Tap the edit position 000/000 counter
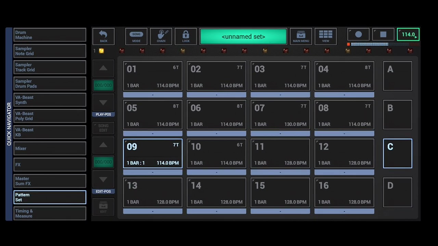The width and height of the screenshot is (438, 246). point(103,162)
